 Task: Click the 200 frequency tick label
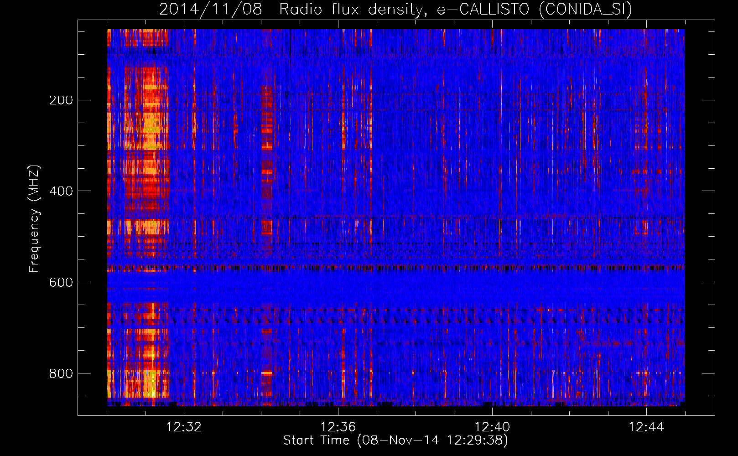61,100
